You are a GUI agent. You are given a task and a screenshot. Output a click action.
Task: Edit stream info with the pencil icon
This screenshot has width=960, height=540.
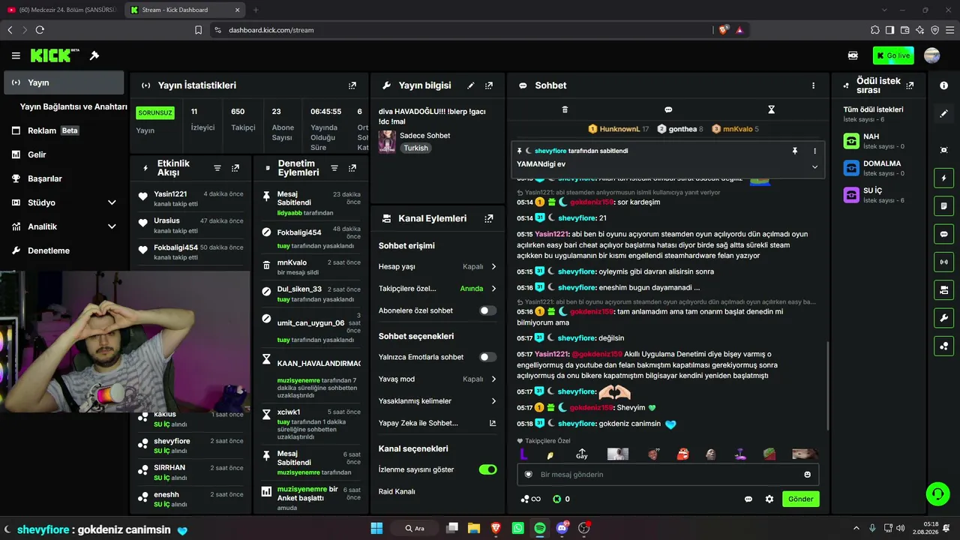(x=471, y=85)
